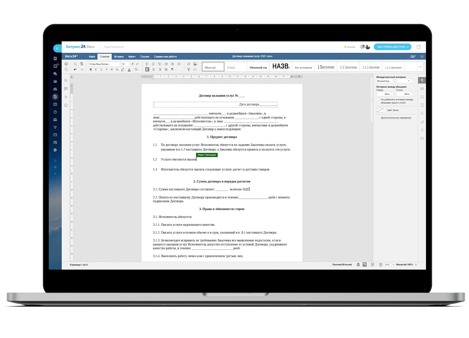Open the Русский (Россия) language selector

(x=343, y=265)
